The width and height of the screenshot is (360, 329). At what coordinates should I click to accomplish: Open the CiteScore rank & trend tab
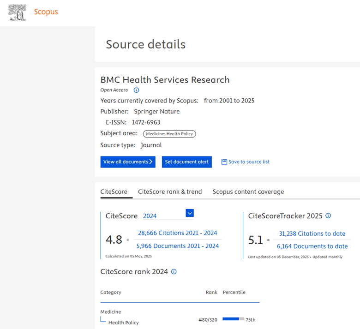[x=170, y=191]
